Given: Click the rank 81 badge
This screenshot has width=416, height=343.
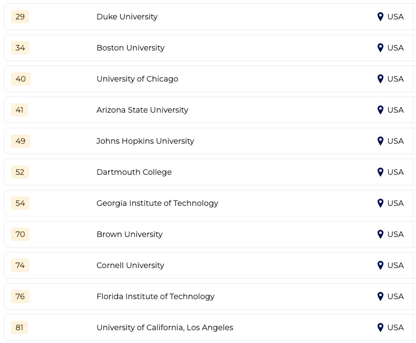Looking at the screenshot, I should (x=19, y=327).
